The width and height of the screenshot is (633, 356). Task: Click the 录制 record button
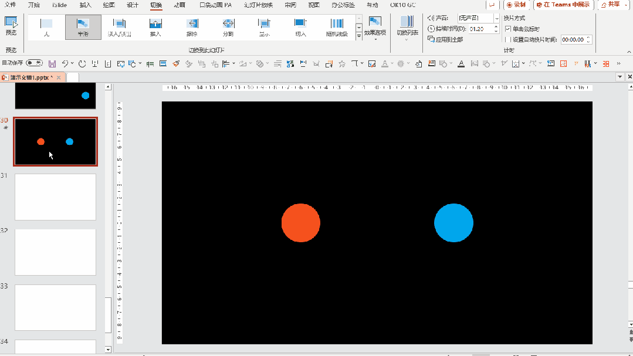[516, 5]
